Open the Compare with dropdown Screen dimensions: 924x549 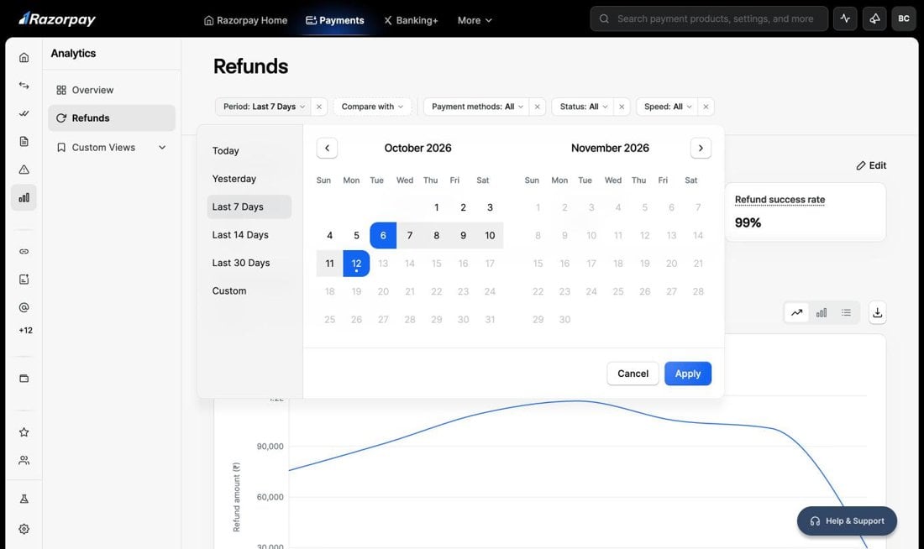372,107
